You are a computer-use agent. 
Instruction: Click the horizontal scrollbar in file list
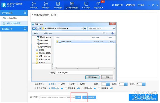pyautogui.click(x=77, y=68)
